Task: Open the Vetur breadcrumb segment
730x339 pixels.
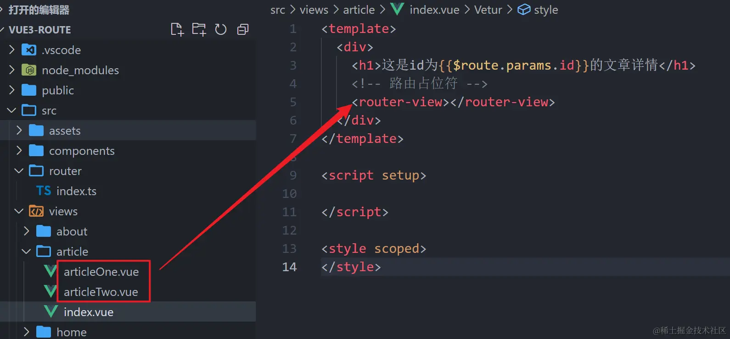Action: [488, 10]
